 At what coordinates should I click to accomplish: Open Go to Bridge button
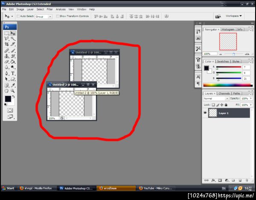click(218, 16)
